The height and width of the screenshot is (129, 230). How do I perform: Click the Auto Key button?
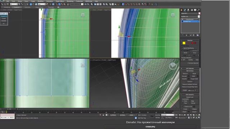[x=158, y=115]
